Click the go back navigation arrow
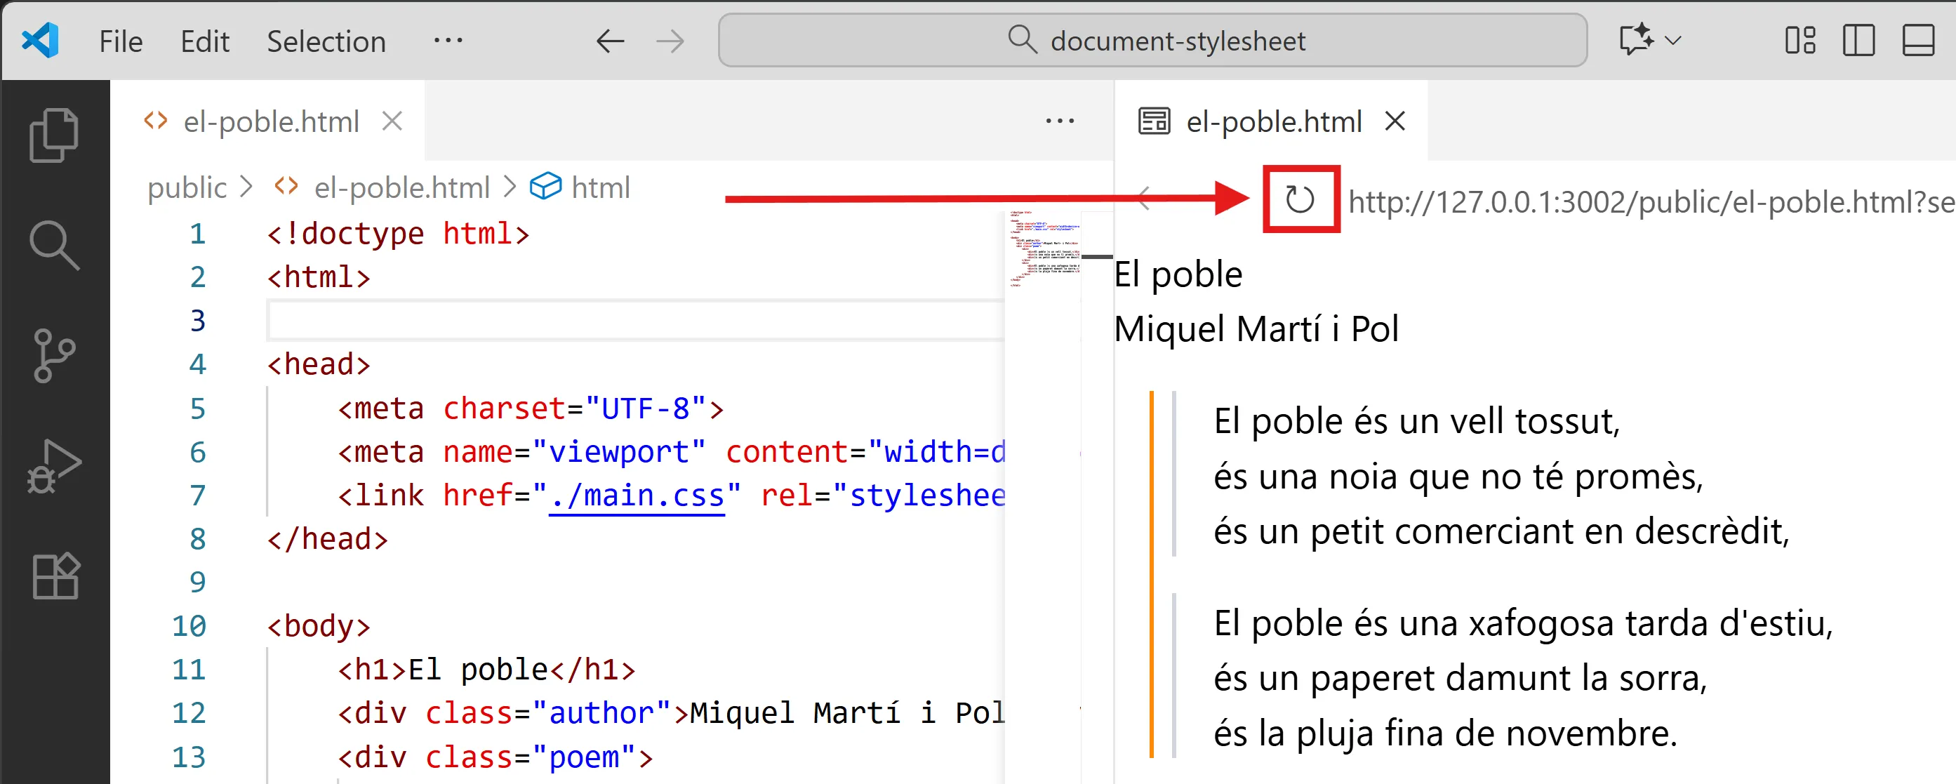This screenshot has height=784, width=1956. coord(610,41)
